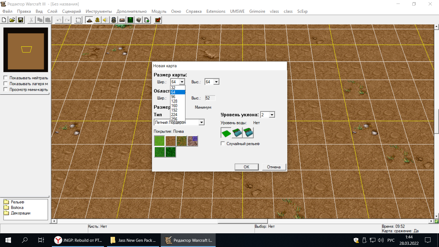Screen dimensions: 439x247
Task: Open the Grimoire menu
Action: point(257,11)
